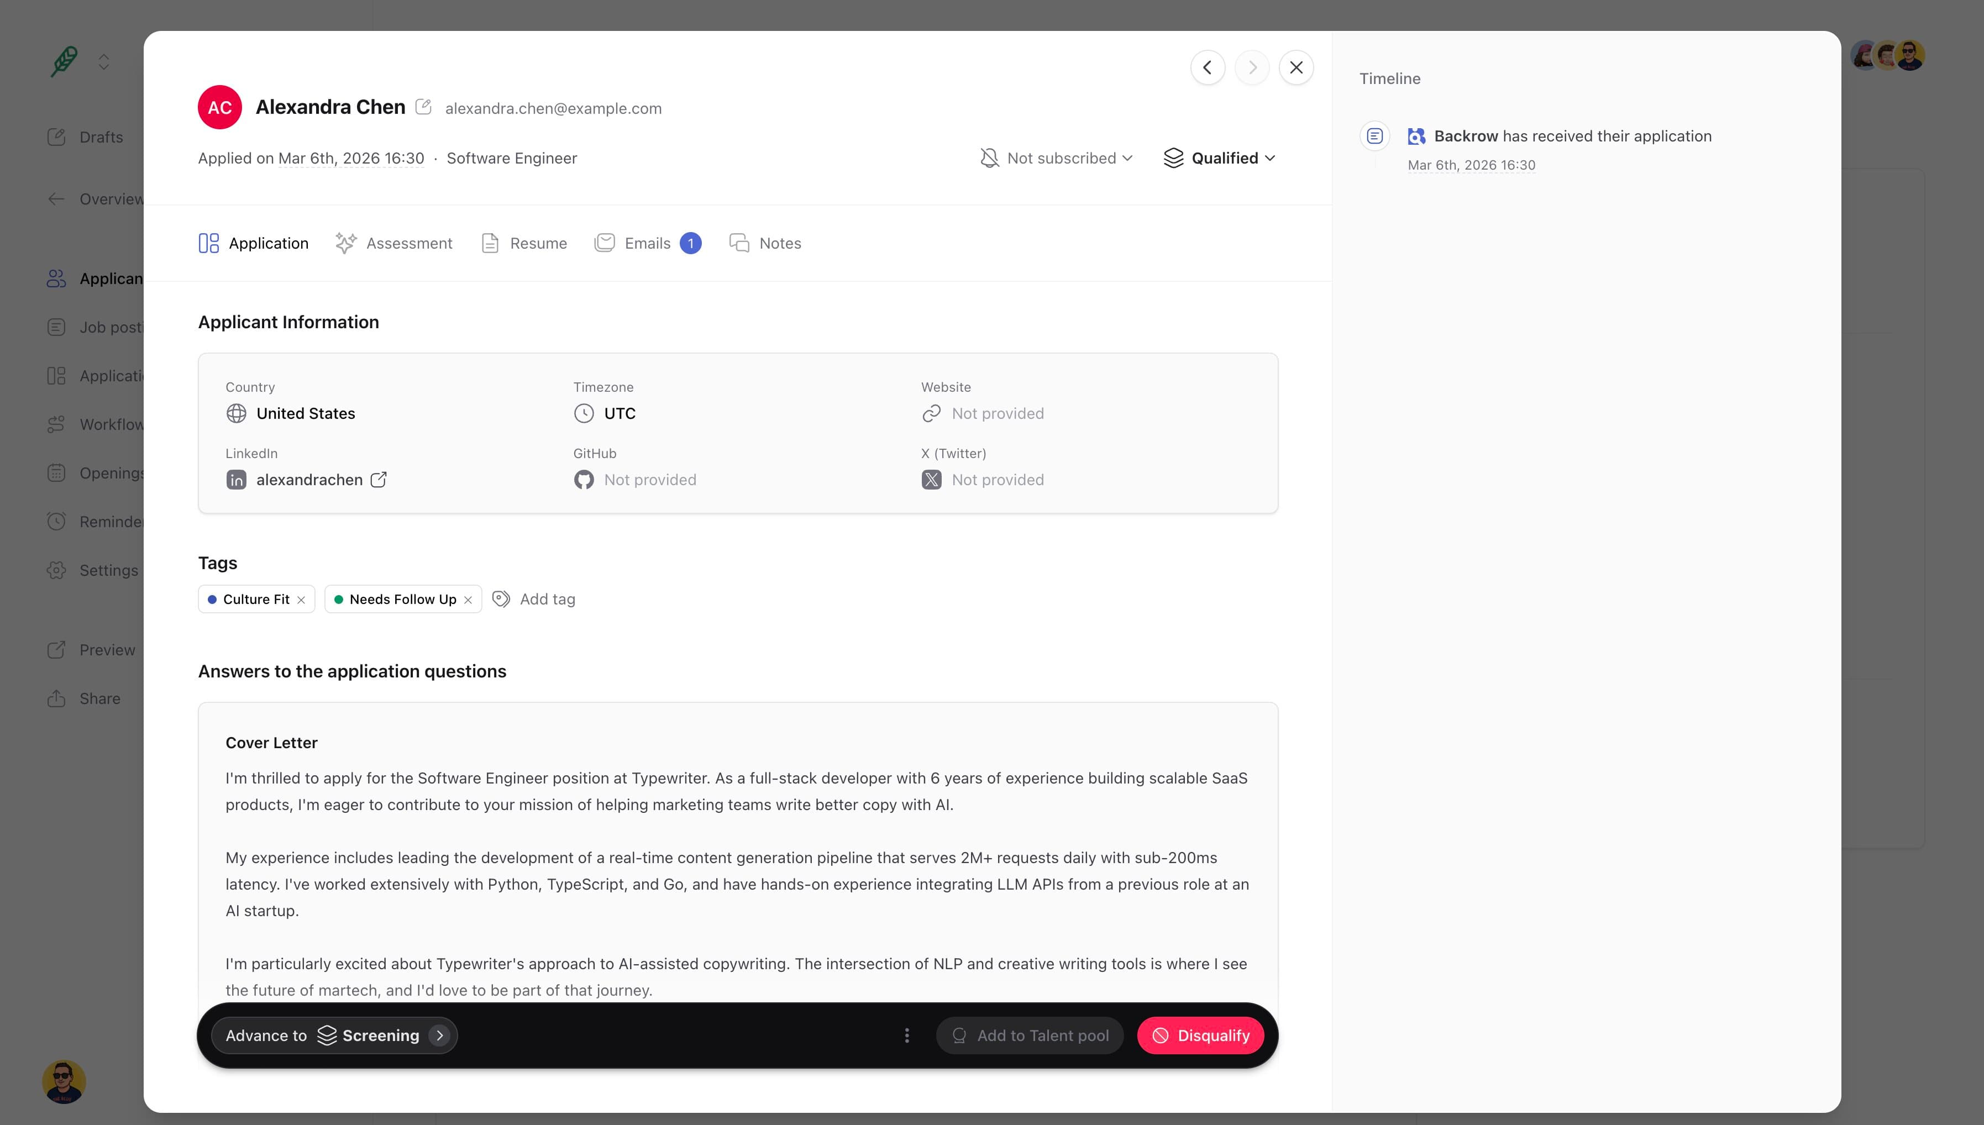Click Preview in the sidebar
The height and width of the screenshot is (1125, 1984).
[91, 650]
